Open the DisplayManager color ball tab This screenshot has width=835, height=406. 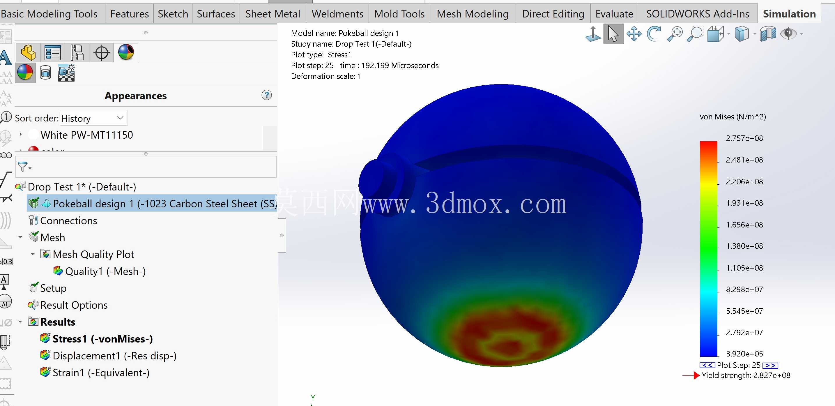coord(126,52)
